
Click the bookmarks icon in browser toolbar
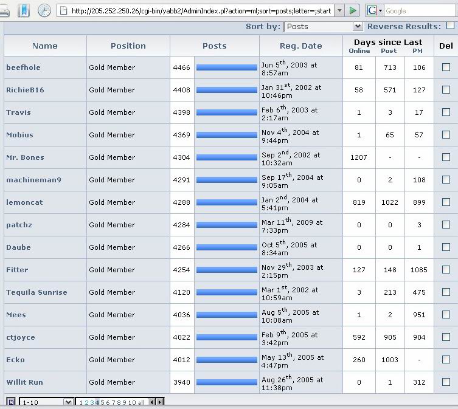click(23, 10)
